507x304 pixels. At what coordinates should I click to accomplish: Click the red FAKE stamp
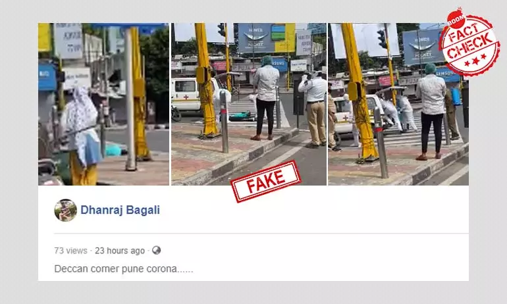(x=266, y=181)
